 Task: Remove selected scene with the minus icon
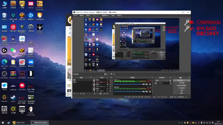(77, 94)
